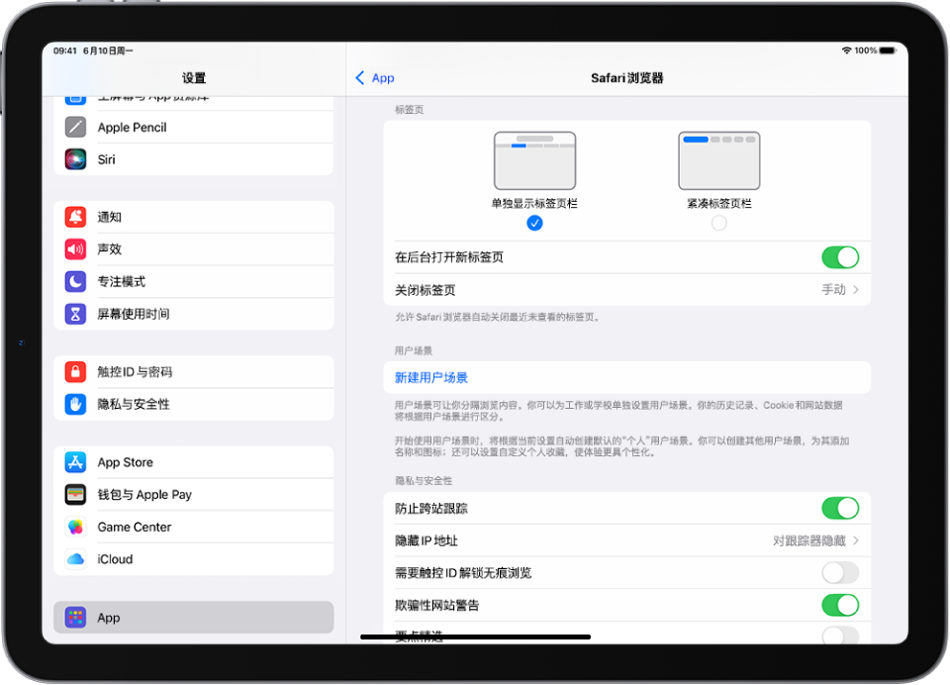Select 单独显示标签页栏 checkmark
This screenshot has height=685, width=950.
pos(534,223)
